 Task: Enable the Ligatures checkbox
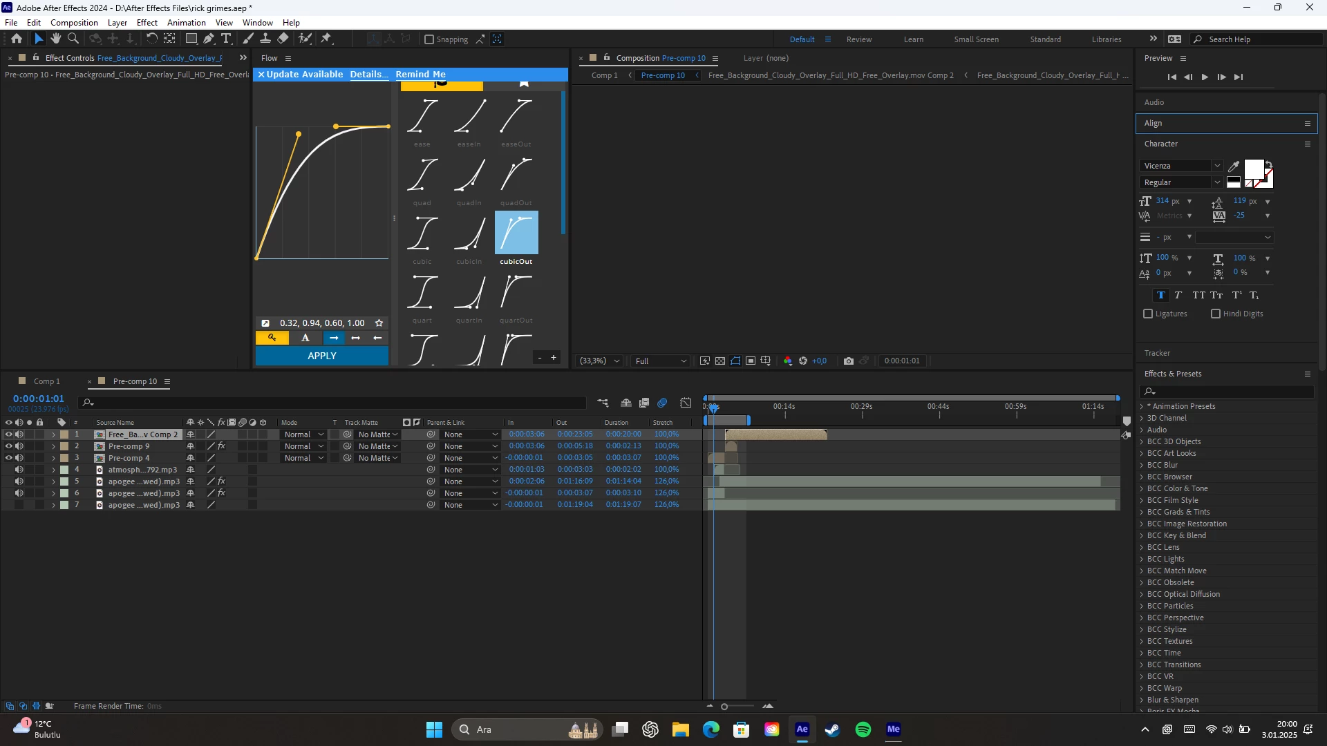(x=1149, y=314)
